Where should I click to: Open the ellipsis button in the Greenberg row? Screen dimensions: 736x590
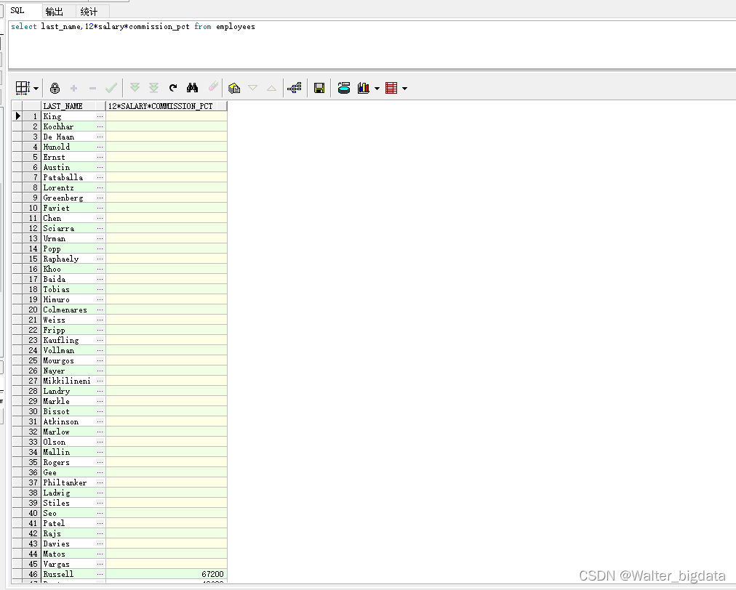click(x=100, y=198)
